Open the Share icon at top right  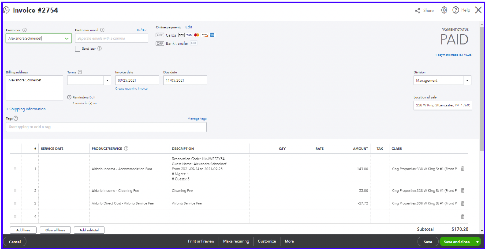[x=417, y=11]
